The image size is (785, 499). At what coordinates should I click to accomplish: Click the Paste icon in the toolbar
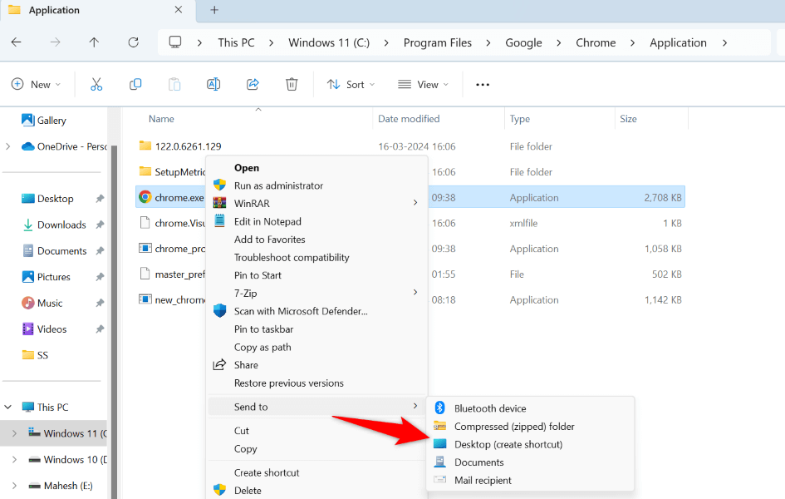174,84
